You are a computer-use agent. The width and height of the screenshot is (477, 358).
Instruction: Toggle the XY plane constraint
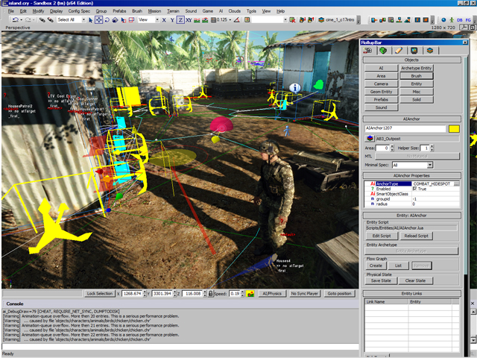[x=189, y=20]
